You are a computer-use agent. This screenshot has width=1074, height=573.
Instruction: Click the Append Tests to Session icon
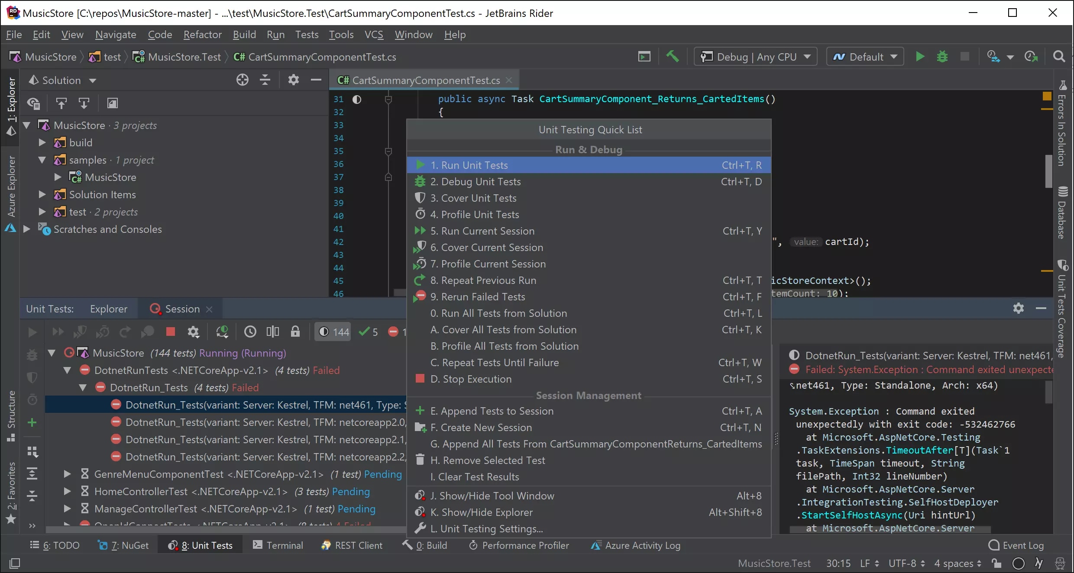click(x=420, y=410)
